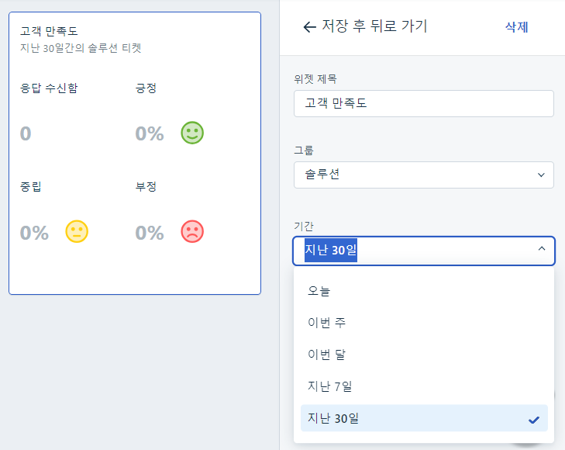
Task: Expand the 그룹 dropdown chevron
Action: (541, 175)
